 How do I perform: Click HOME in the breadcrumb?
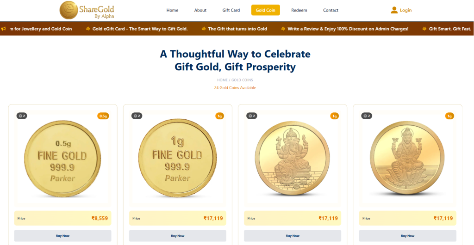(222, 80)
